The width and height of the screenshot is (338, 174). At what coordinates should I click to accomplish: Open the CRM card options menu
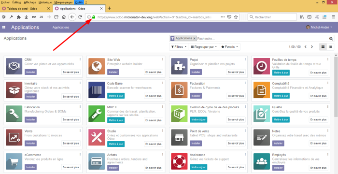click(x=80, y=59)
